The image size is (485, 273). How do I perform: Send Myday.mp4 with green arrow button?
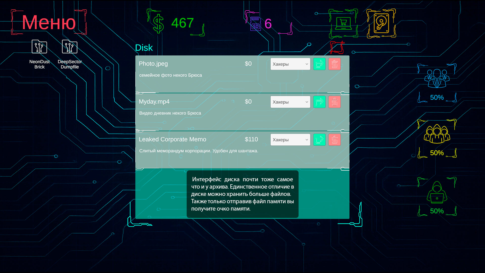pyautogui.click(x=319, y=102)
